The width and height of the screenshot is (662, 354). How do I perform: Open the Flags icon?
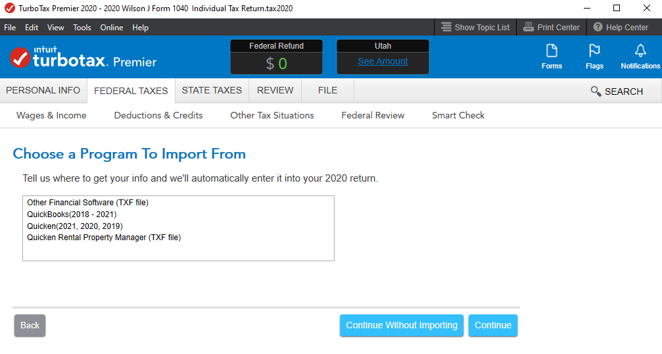point(594,51)
